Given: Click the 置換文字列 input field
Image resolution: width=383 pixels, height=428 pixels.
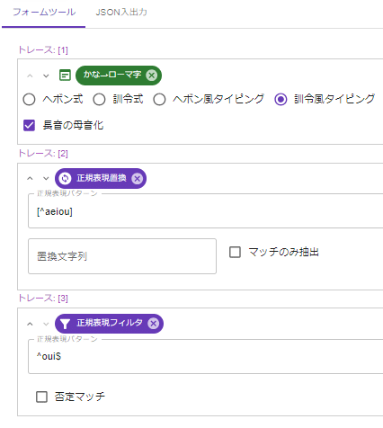Looking at the screenshot, I should click(122, 256).
